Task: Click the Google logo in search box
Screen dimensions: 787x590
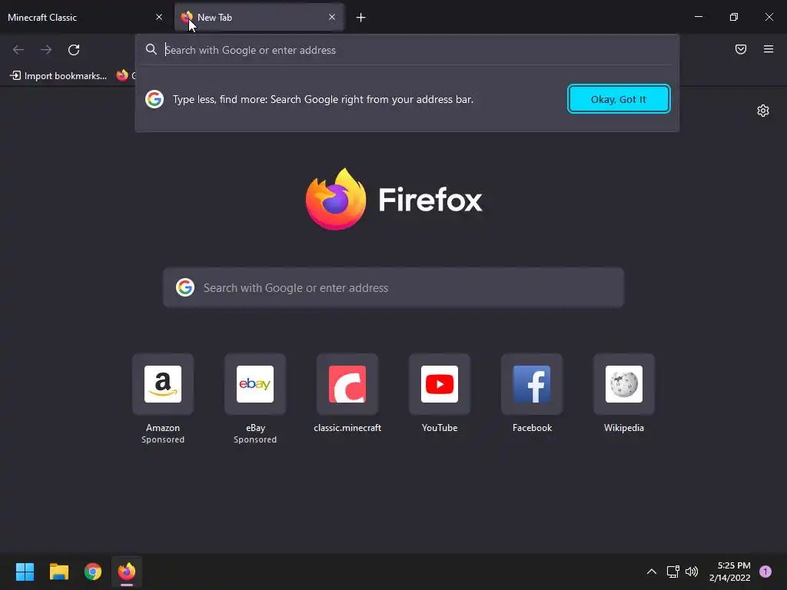Action: click(185, 287)
